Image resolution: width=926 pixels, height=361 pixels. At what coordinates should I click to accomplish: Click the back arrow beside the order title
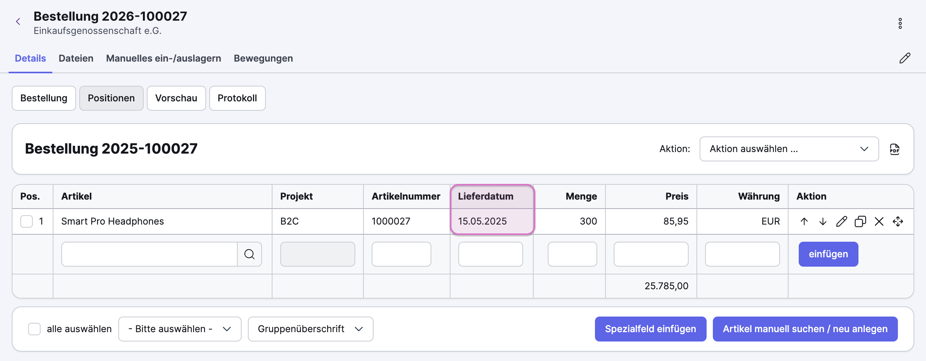pyautogui.click(x=18, y=22)
